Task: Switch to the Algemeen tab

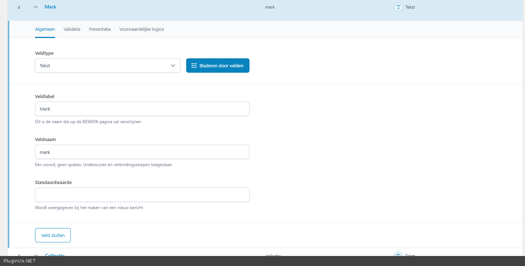Action: [x=45, y=29]
